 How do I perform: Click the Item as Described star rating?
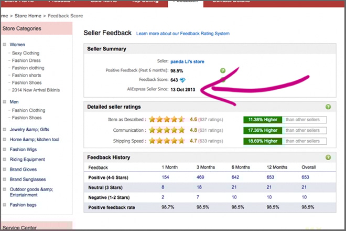click(167, 119)
